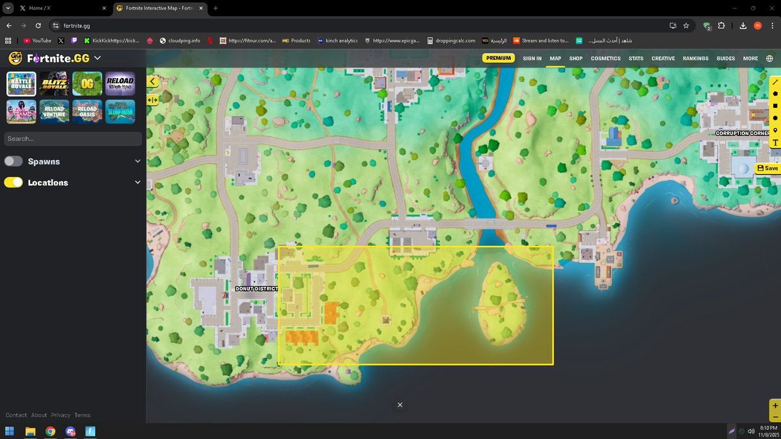Viewport: 781px width, 439px height.
Task: Open the YouTube bookmark
Action: 37,40
